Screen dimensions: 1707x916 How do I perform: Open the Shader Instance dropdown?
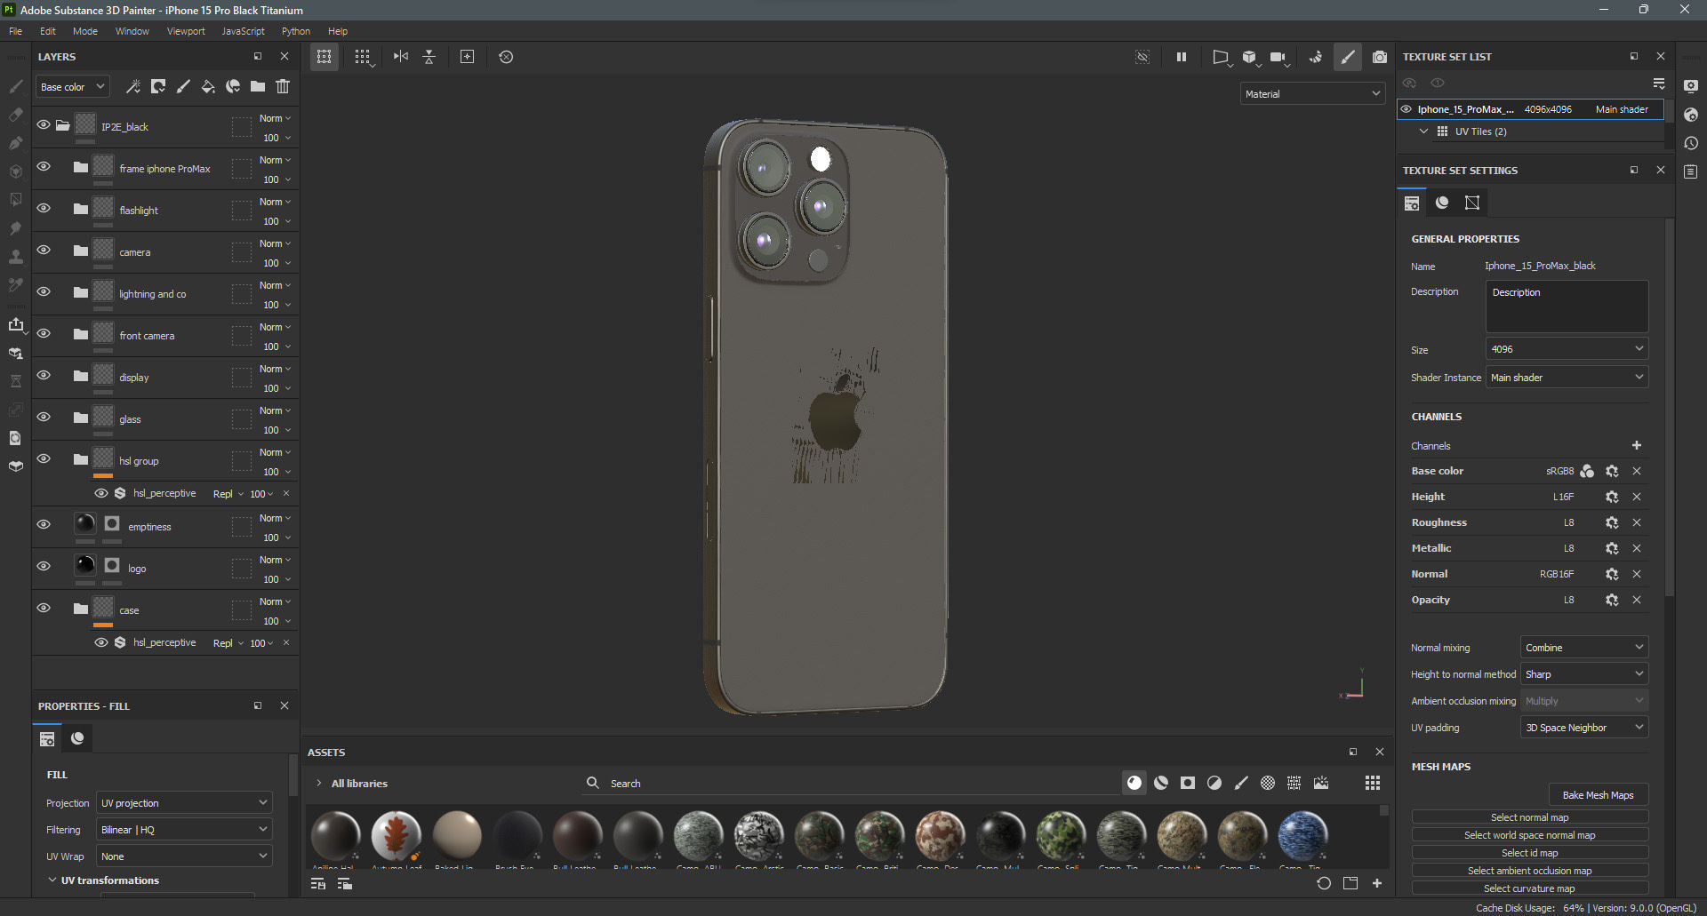pyautogui.click(x=1567, y=378)
